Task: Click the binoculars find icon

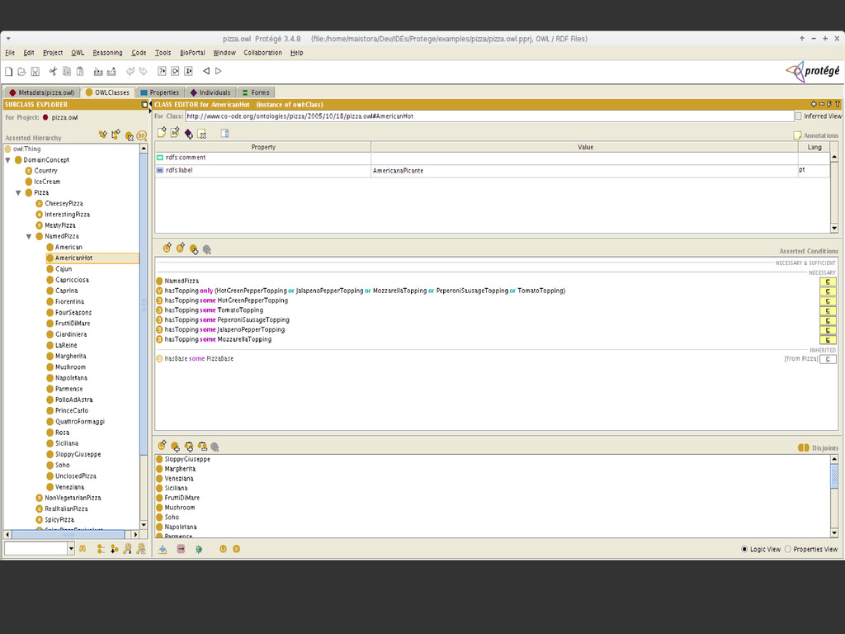Action: pyautogui.click(x=83, y=548)
